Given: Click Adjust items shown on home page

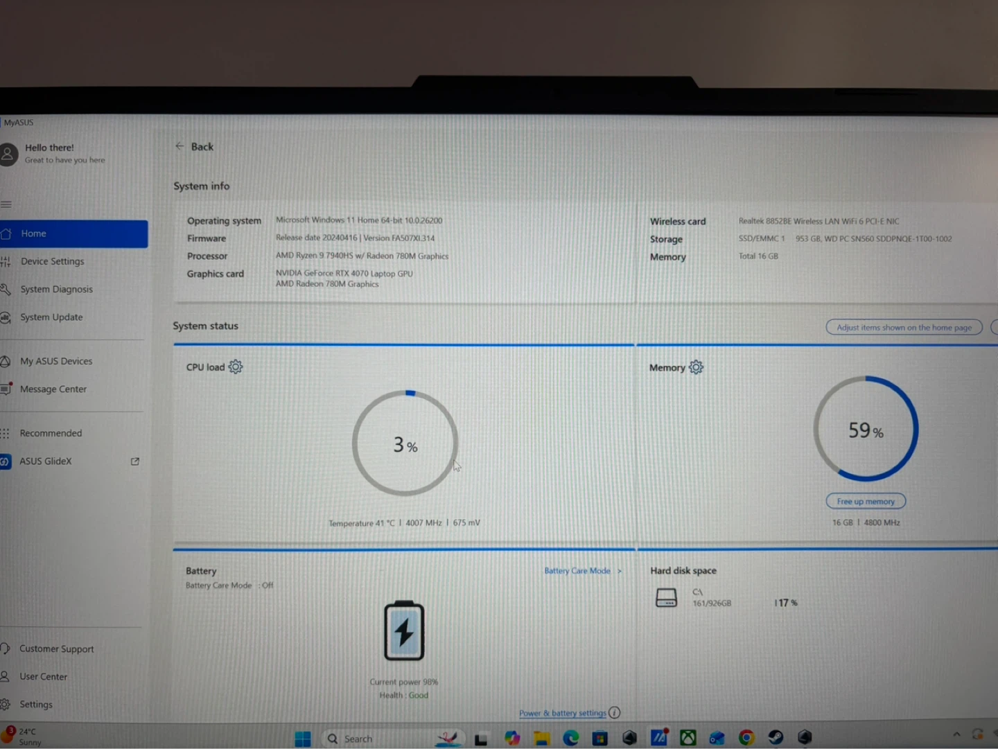Looking at the screenshot, I should 904,327.
